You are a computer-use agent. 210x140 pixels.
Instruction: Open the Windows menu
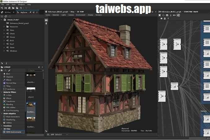21,5
